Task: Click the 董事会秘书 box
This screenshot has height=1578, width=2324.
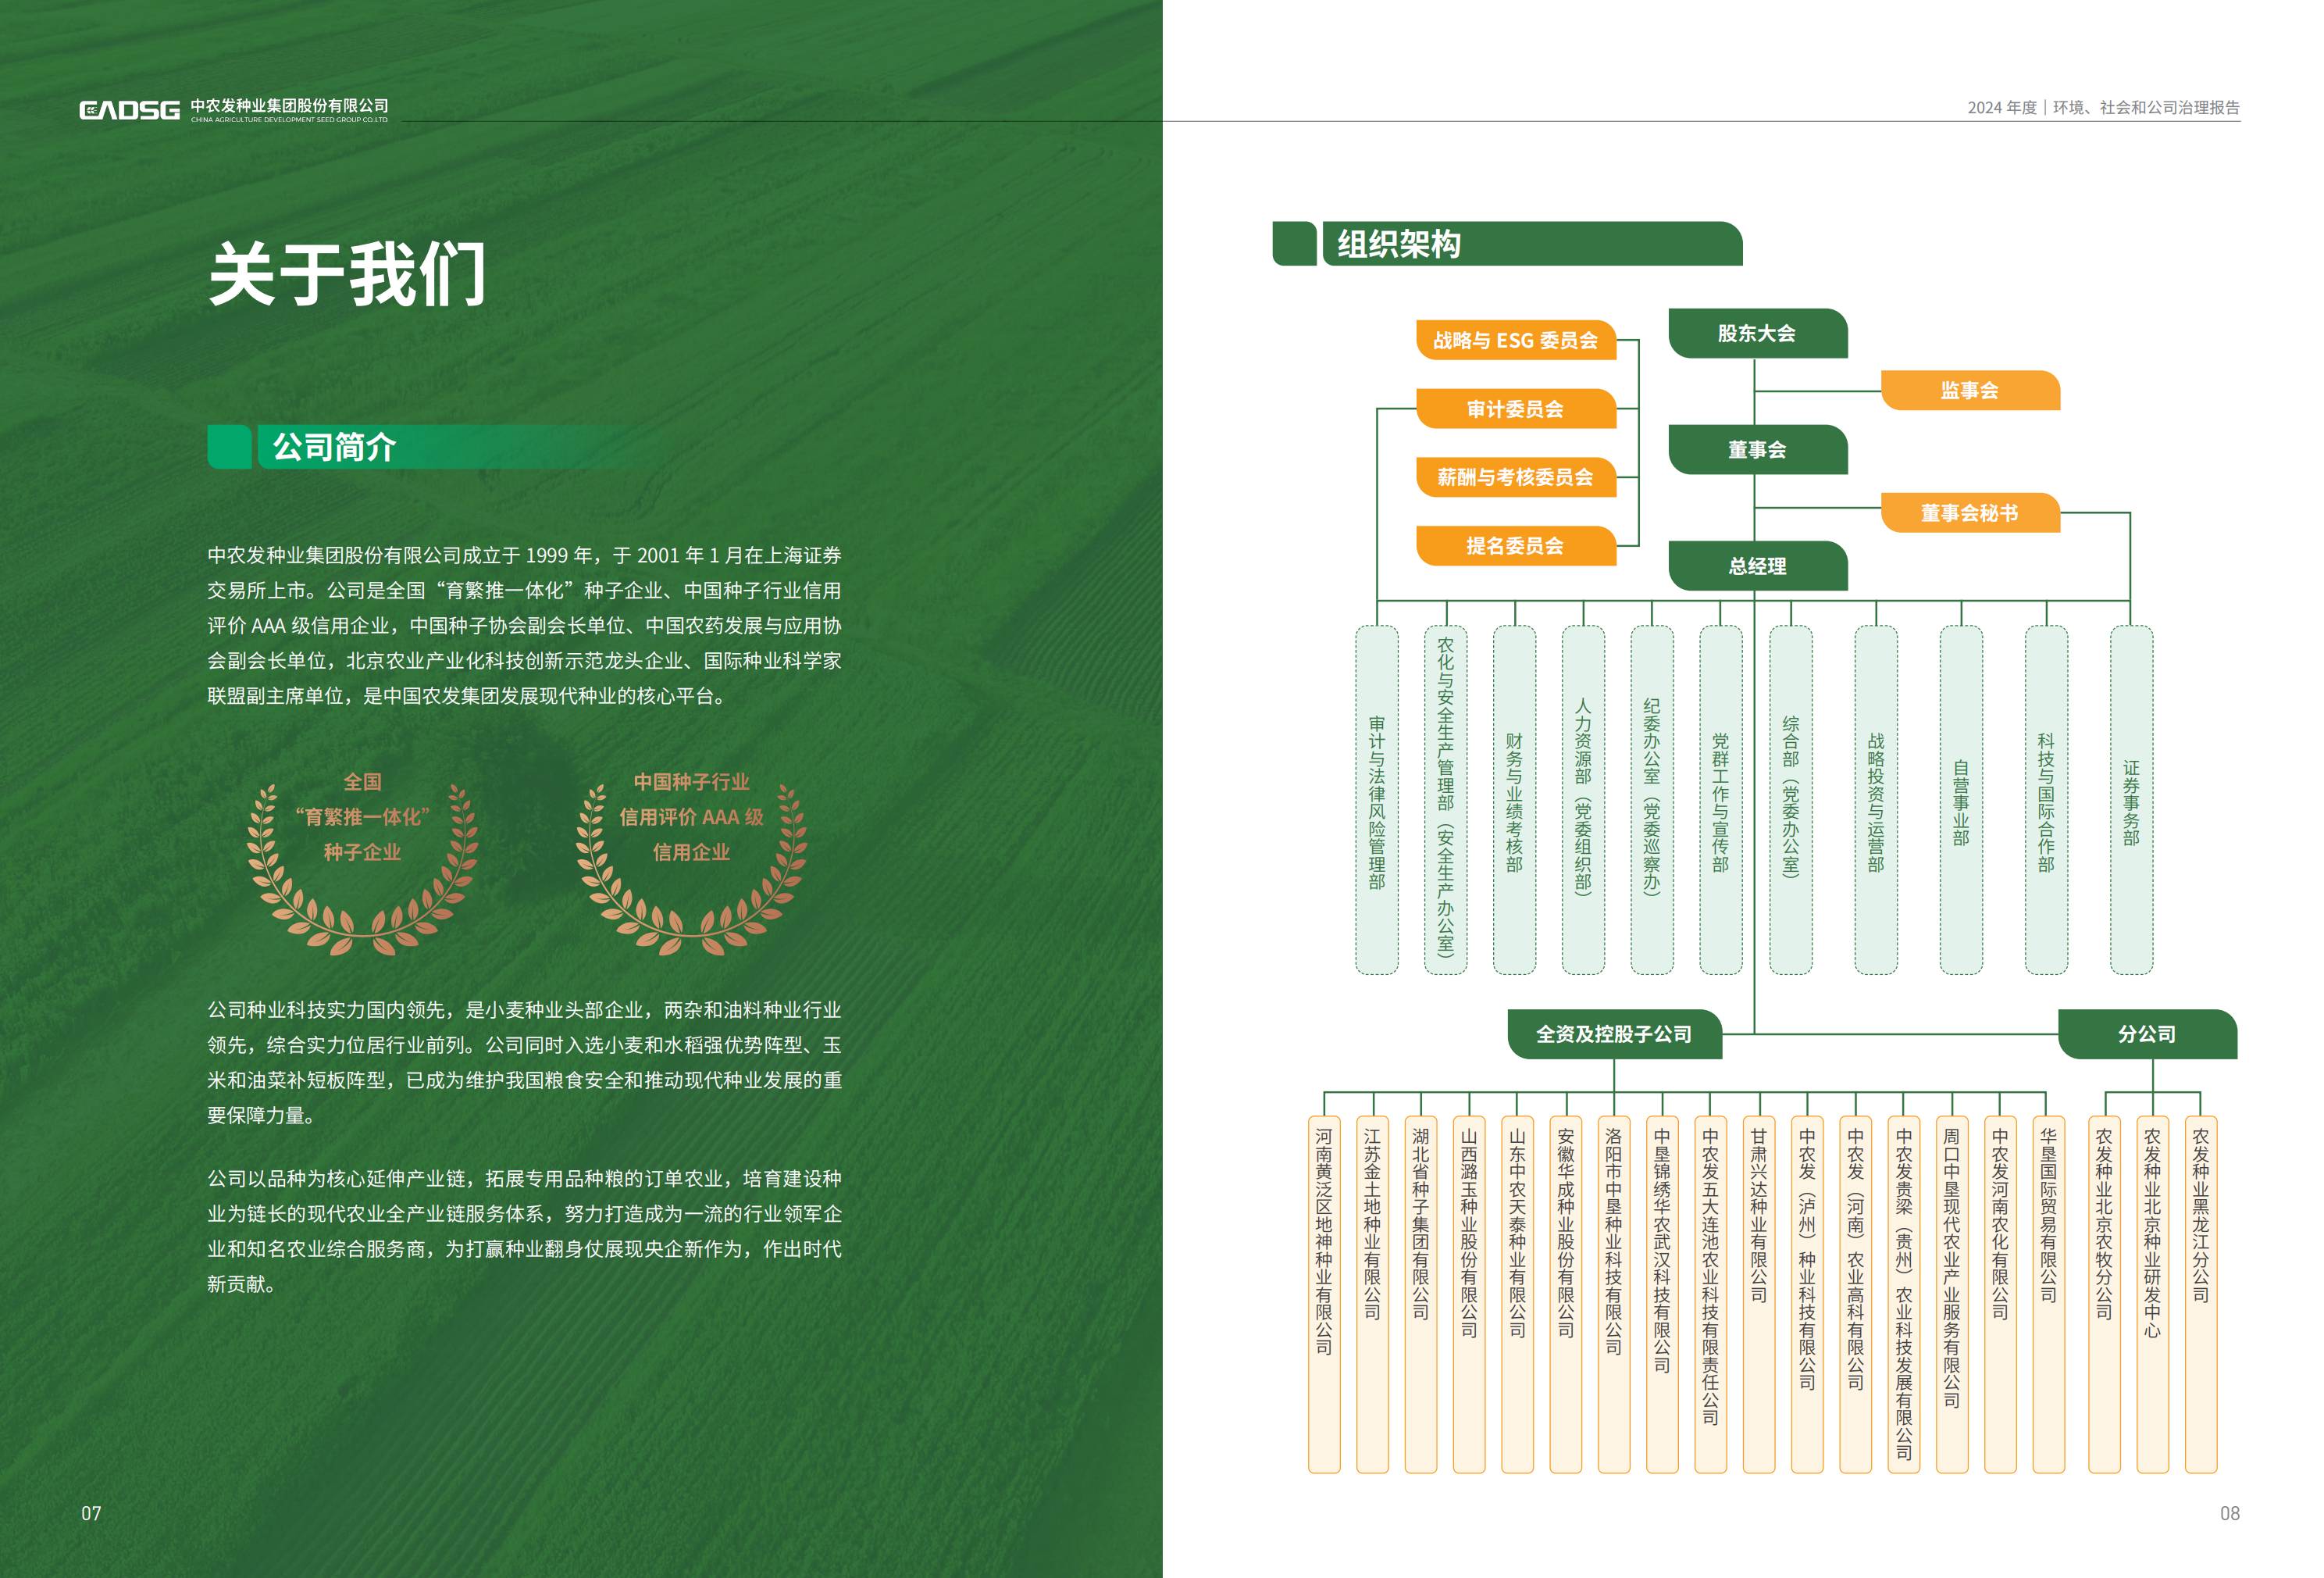Action: click(x=1970, y=513)
